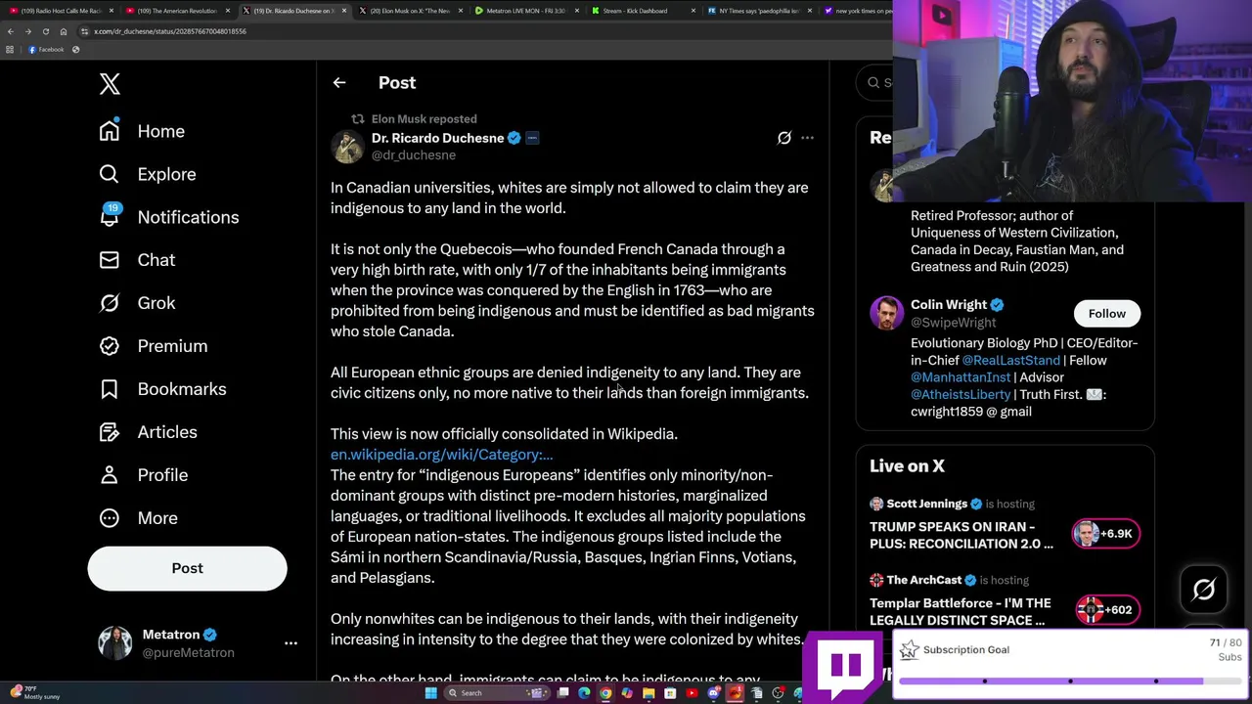
Task: Click the blue verified badge next to Duchesne
Action: tap(514, 138)
